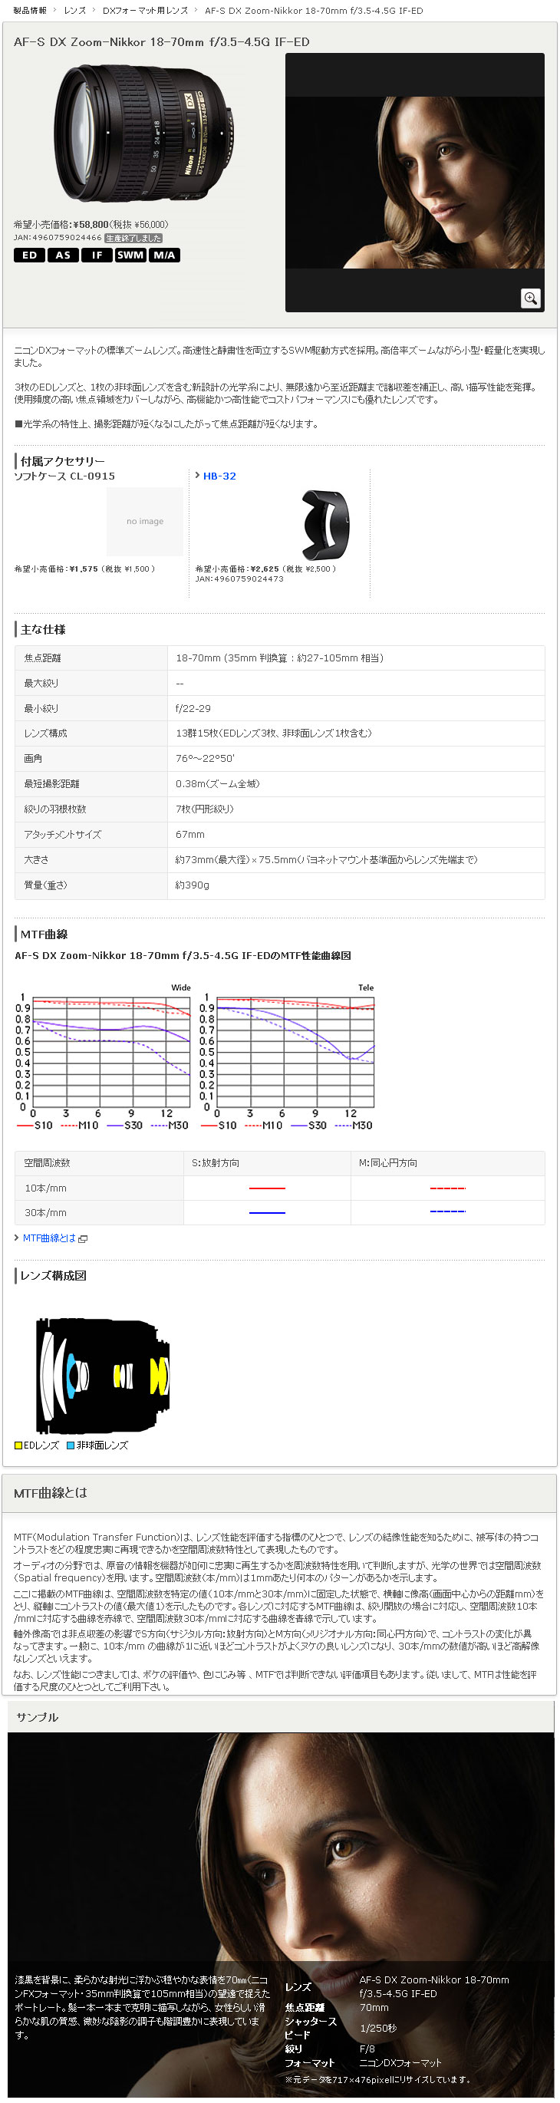560x2103 pixels.
Task: Click the レンズ構成図 section heading
Action: coord(53,1275)
